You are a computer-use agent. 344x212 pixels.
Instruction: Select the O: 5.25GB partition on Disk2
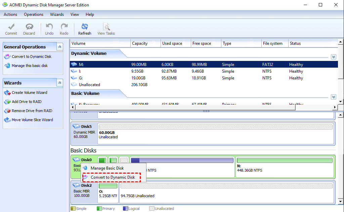[108, 192]
